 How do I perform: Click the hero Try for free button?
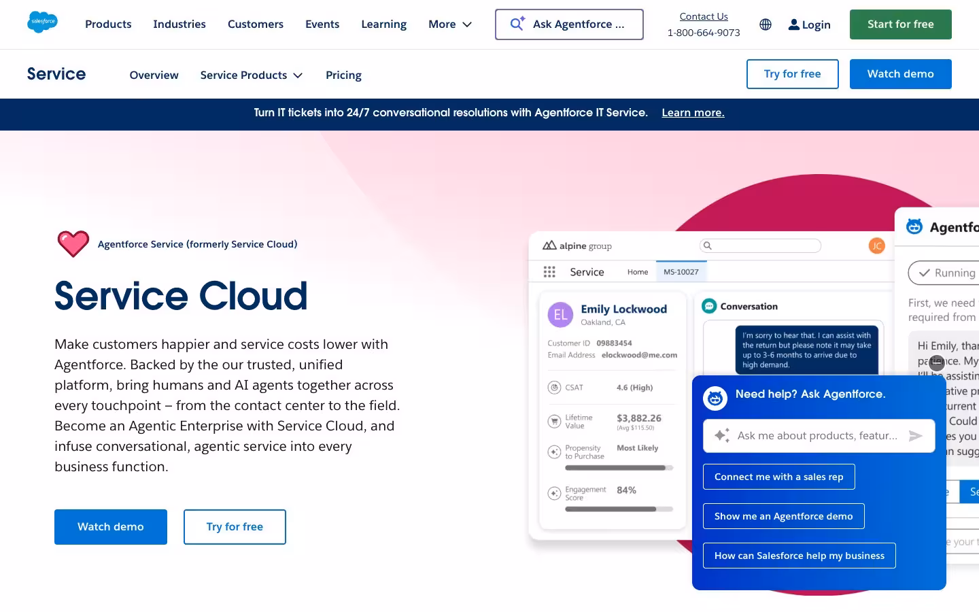(235, 527)
